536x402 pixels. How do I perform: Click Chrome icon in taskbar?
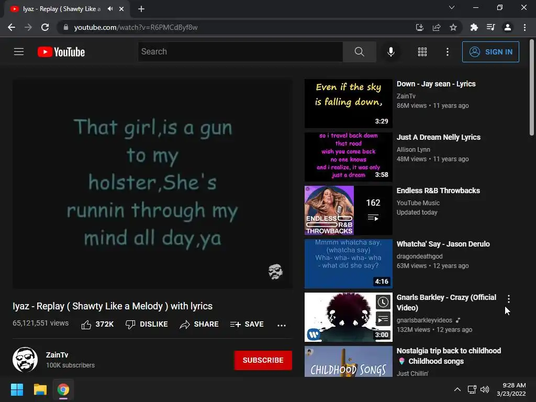tap(63, 389)
